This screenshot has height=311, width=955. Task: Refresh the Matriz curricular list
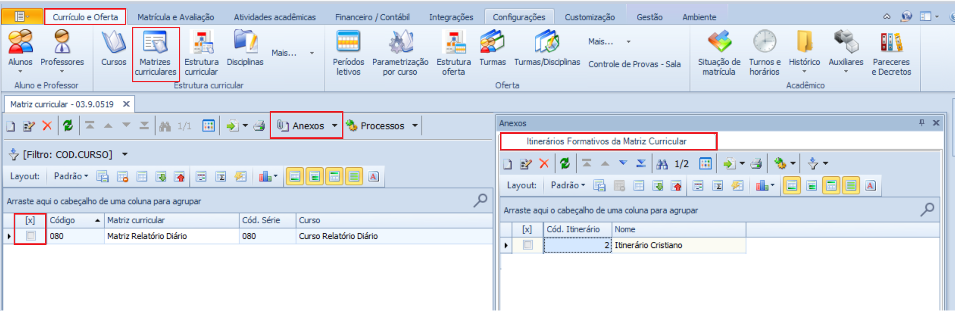pyautogui.click(x=68, y=126)
